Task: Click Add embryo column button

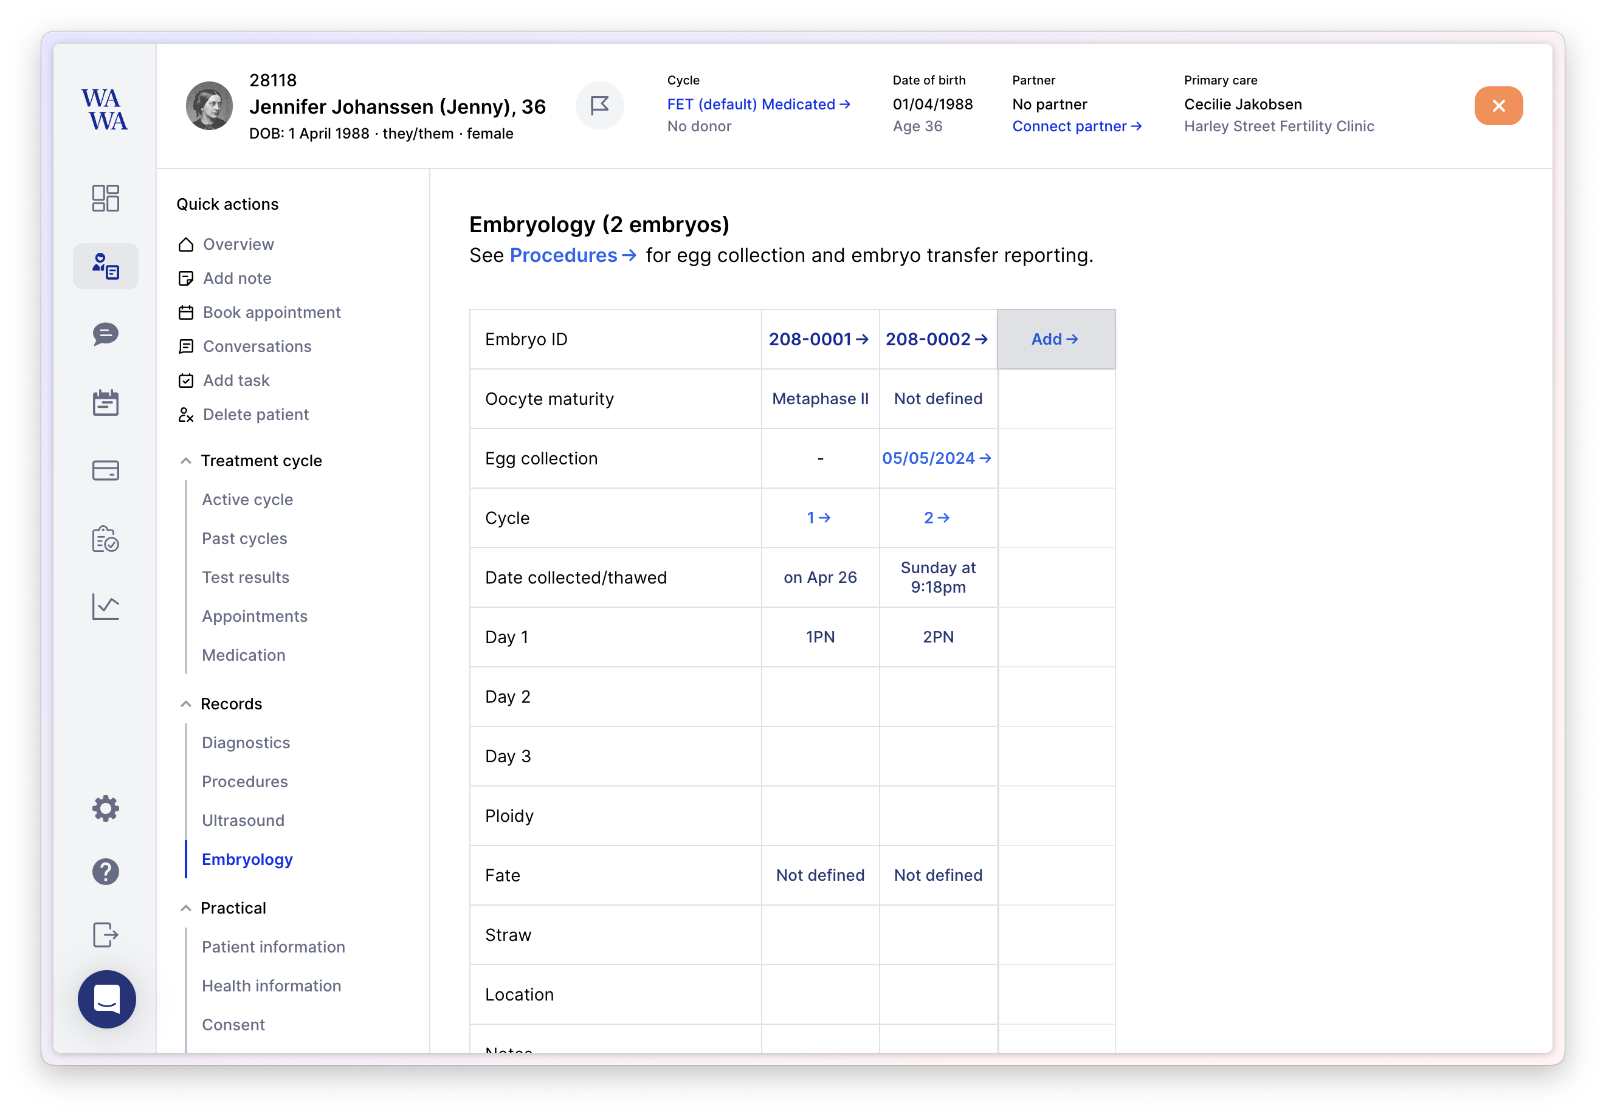Action: tap(1055, 339)
